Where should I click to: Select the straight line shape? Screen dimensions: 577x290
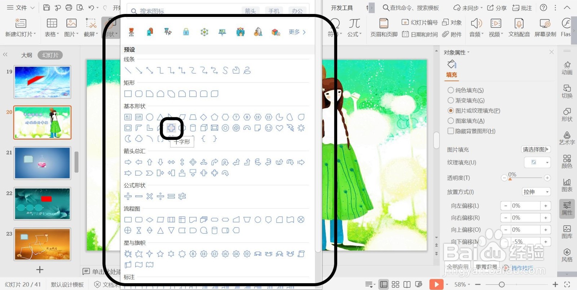128,70
